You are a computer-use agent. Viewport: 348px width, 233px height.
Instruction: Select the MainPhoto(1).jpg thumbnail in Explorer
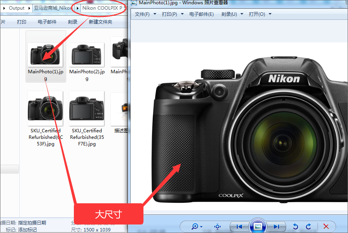point(46,56)
